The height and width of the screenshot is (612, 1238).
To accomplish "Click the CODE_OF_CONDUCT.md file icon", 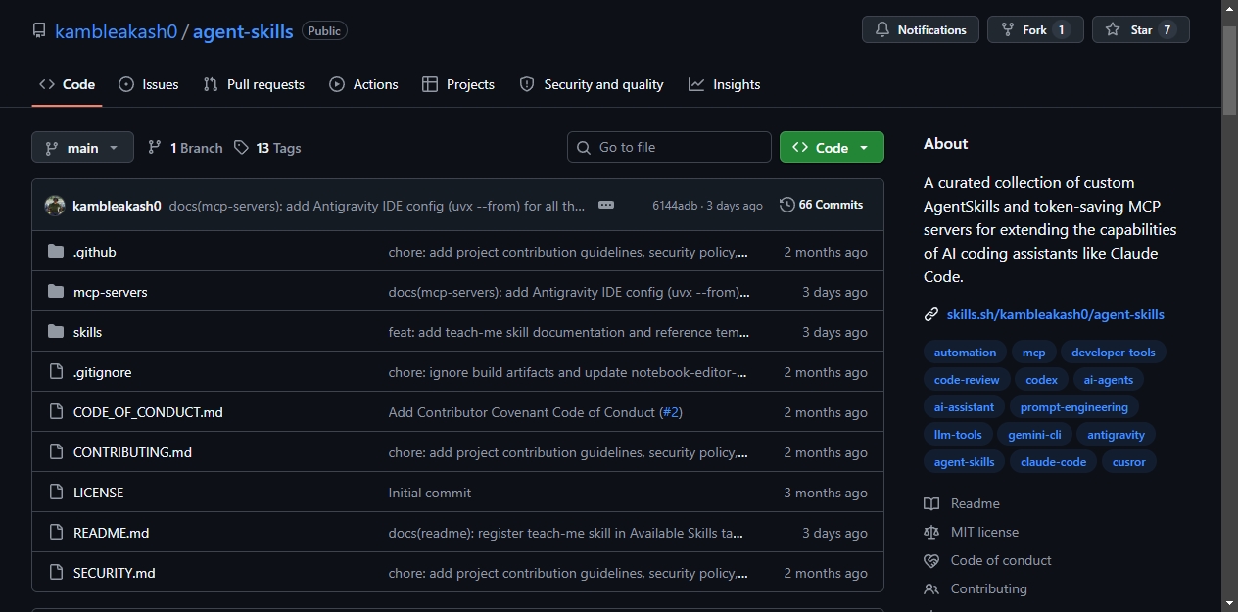I will (x=56, y=412).
